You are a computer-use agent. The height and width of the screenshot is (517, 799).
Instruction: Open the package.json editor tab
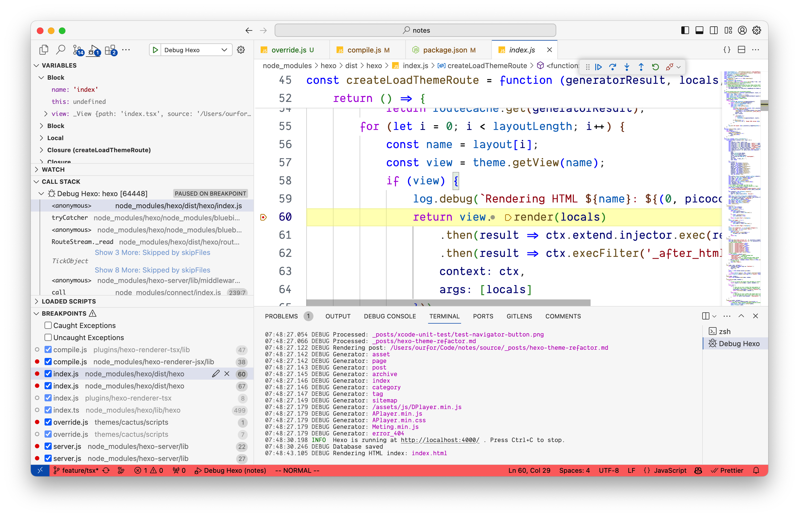coord(445,50)
